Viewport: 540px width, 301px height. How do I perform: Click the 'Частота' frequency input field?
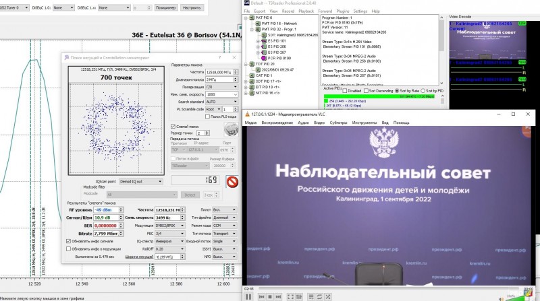[218, 71]
